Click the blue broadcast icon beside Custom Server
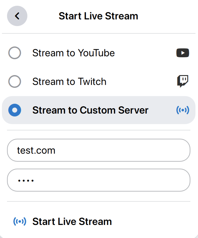Screen dimensions: 198x238 click(183, 110)
